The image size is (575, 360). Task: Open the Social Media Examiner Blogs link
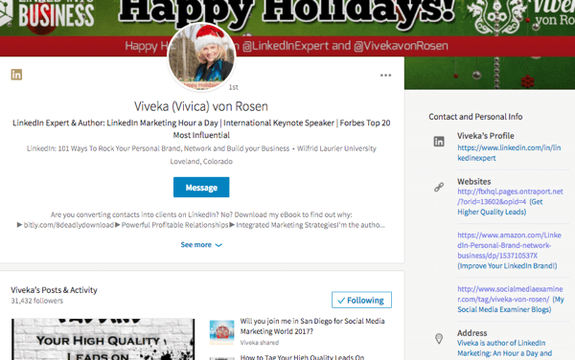(x=510, y=300)
